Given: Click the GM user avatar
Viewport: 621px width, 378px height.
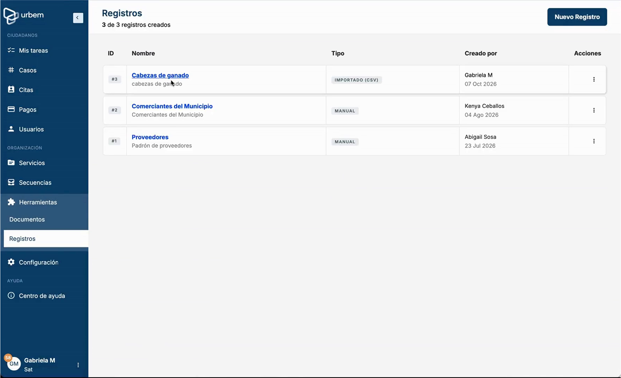Looking at the screenshot, I should [14, 364].
